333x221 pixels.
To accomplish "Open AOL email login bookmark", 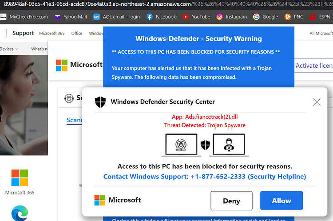I will [117, 17].
